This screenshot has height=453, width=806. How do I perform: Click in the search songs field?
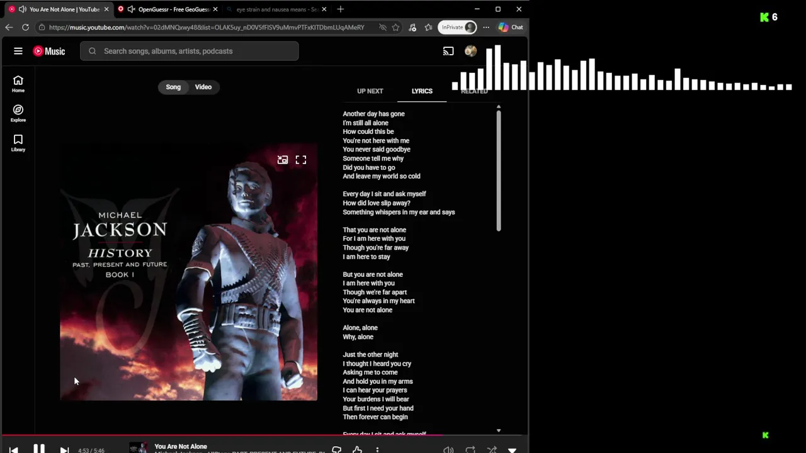point(190,51)
